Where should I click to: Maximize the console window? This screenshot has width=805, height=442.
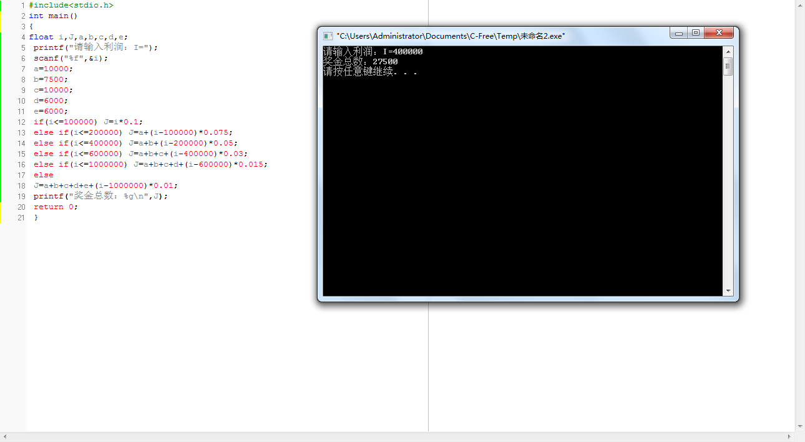(695, 33)
